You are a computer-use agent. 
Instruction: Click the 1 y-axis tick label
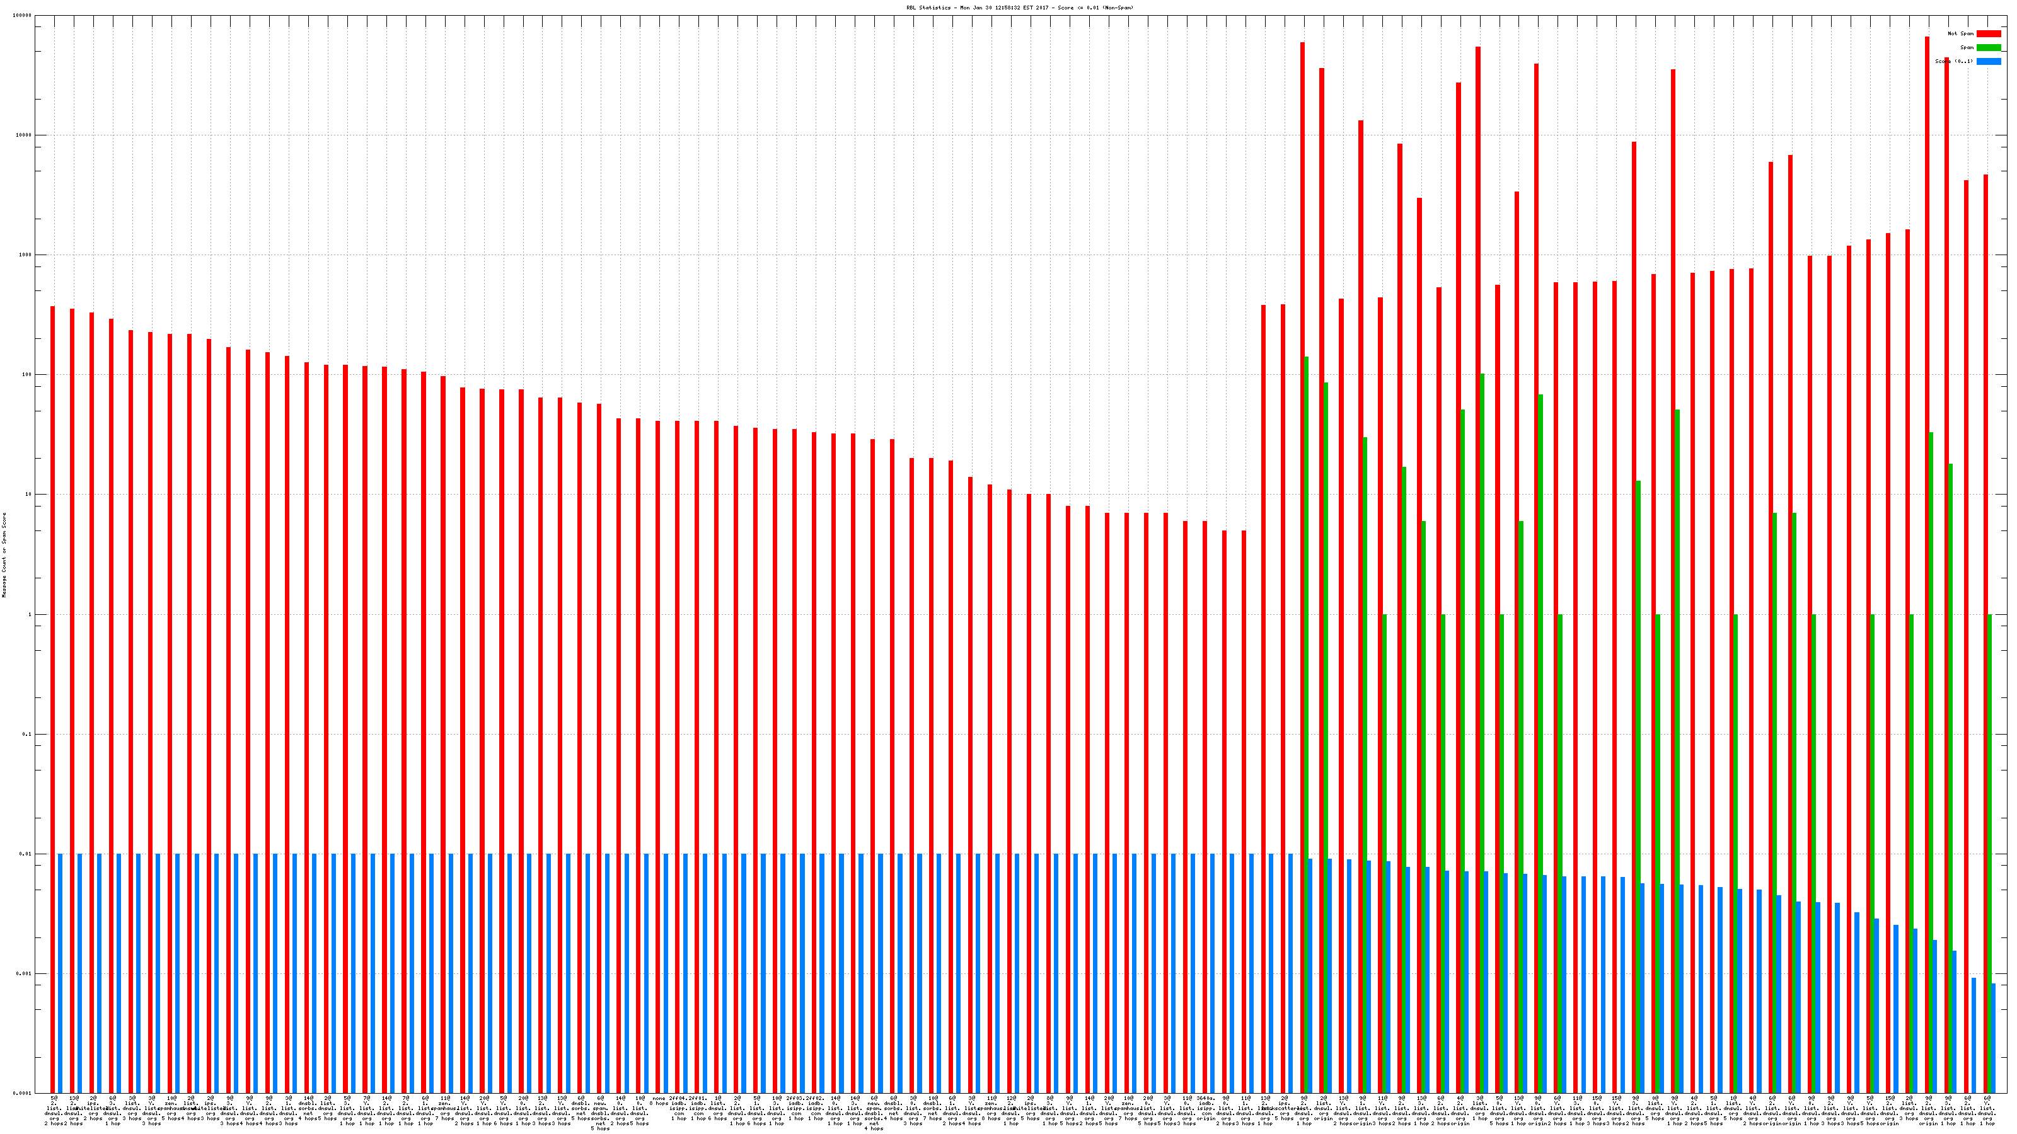[x=30, y=614]
